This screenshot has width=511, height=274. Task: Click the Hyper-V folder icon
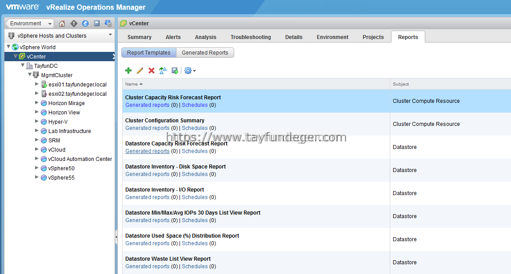click(x=44, y=122)
